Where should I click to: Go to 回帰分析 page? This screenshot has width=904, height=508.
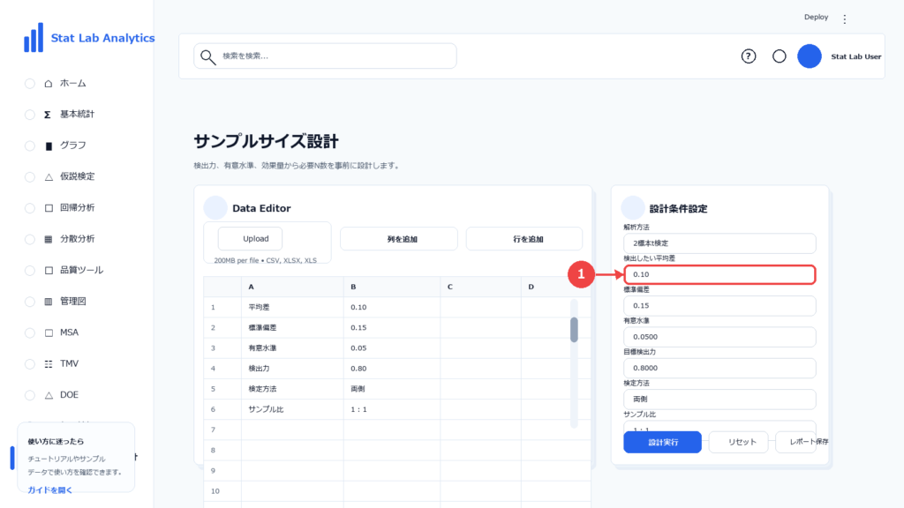pyautogui.click(x=78, y=208)
